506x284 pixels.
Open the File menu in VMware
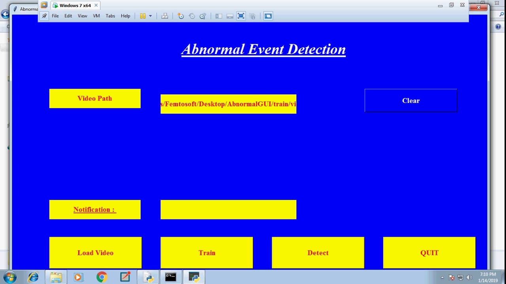[55, 16]
